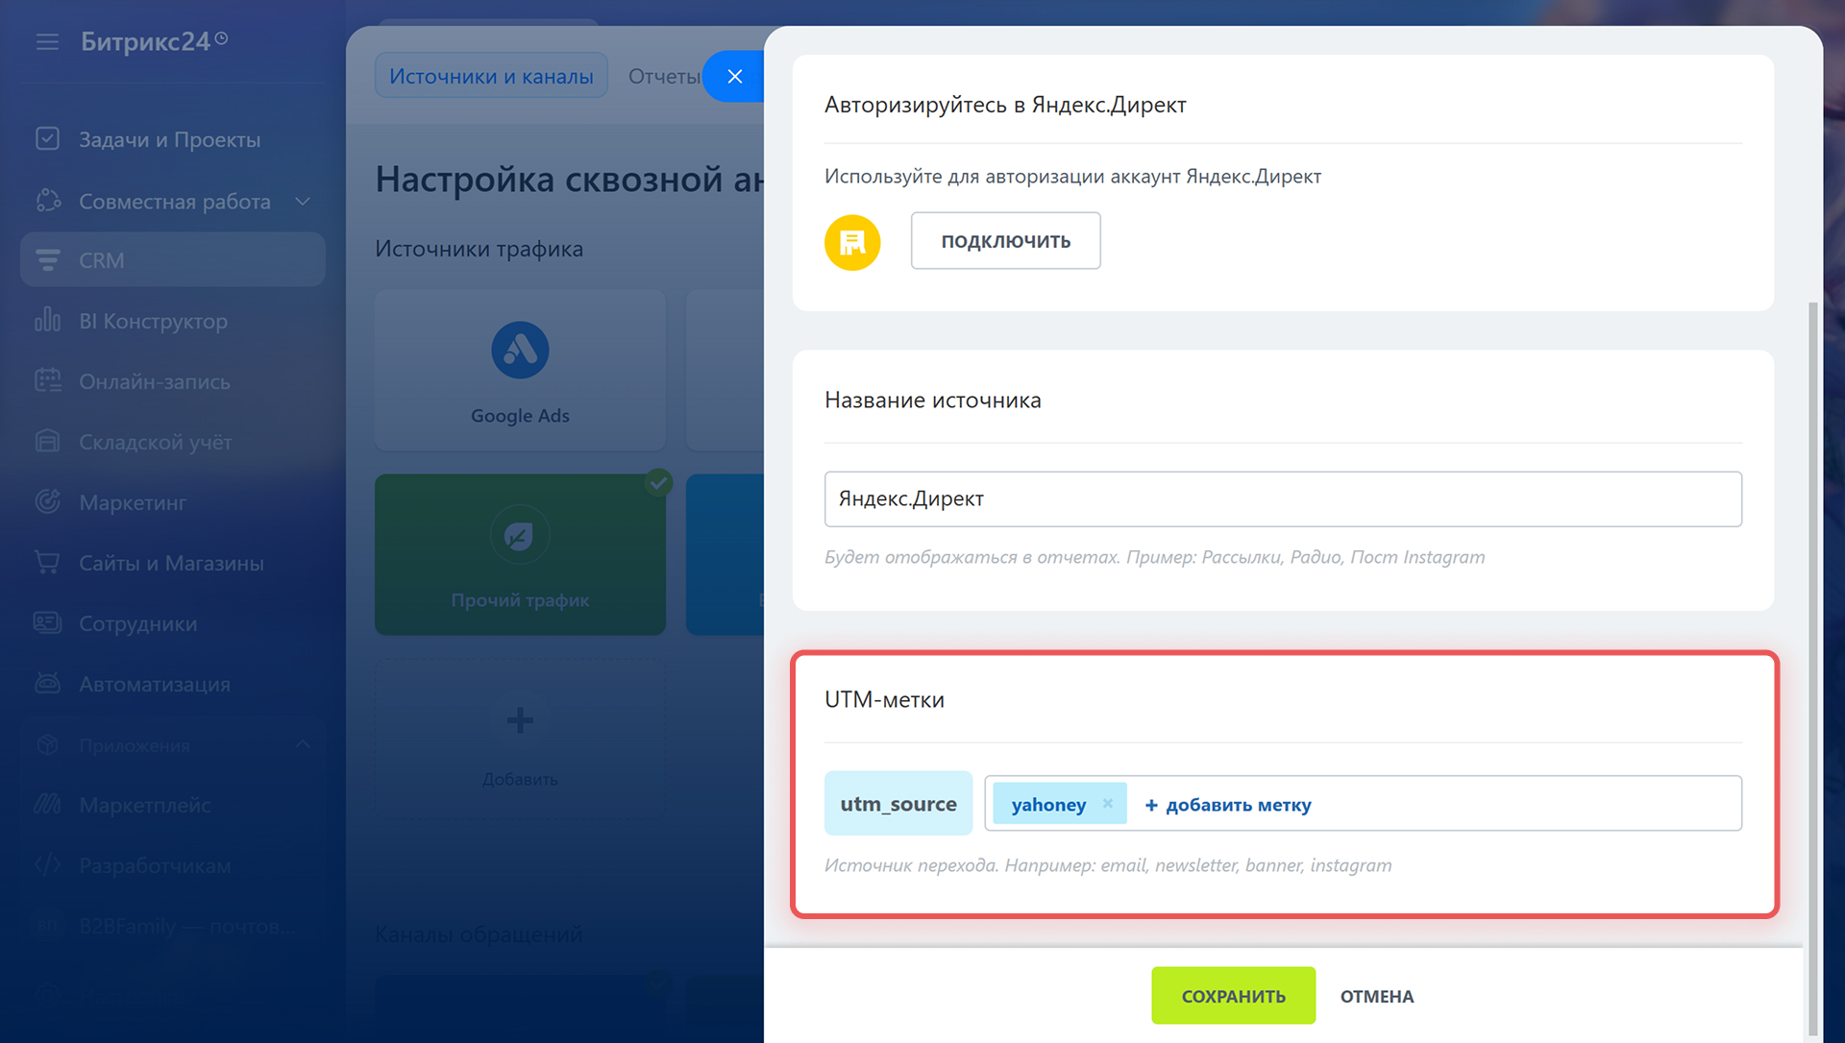Click the 'ОТМЕНА' link
1845x1043 pixels.
pos(1376,996)
